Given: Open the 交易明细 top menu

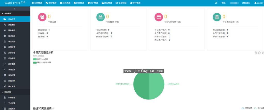Looking at the screenshot, I should 121,3.
